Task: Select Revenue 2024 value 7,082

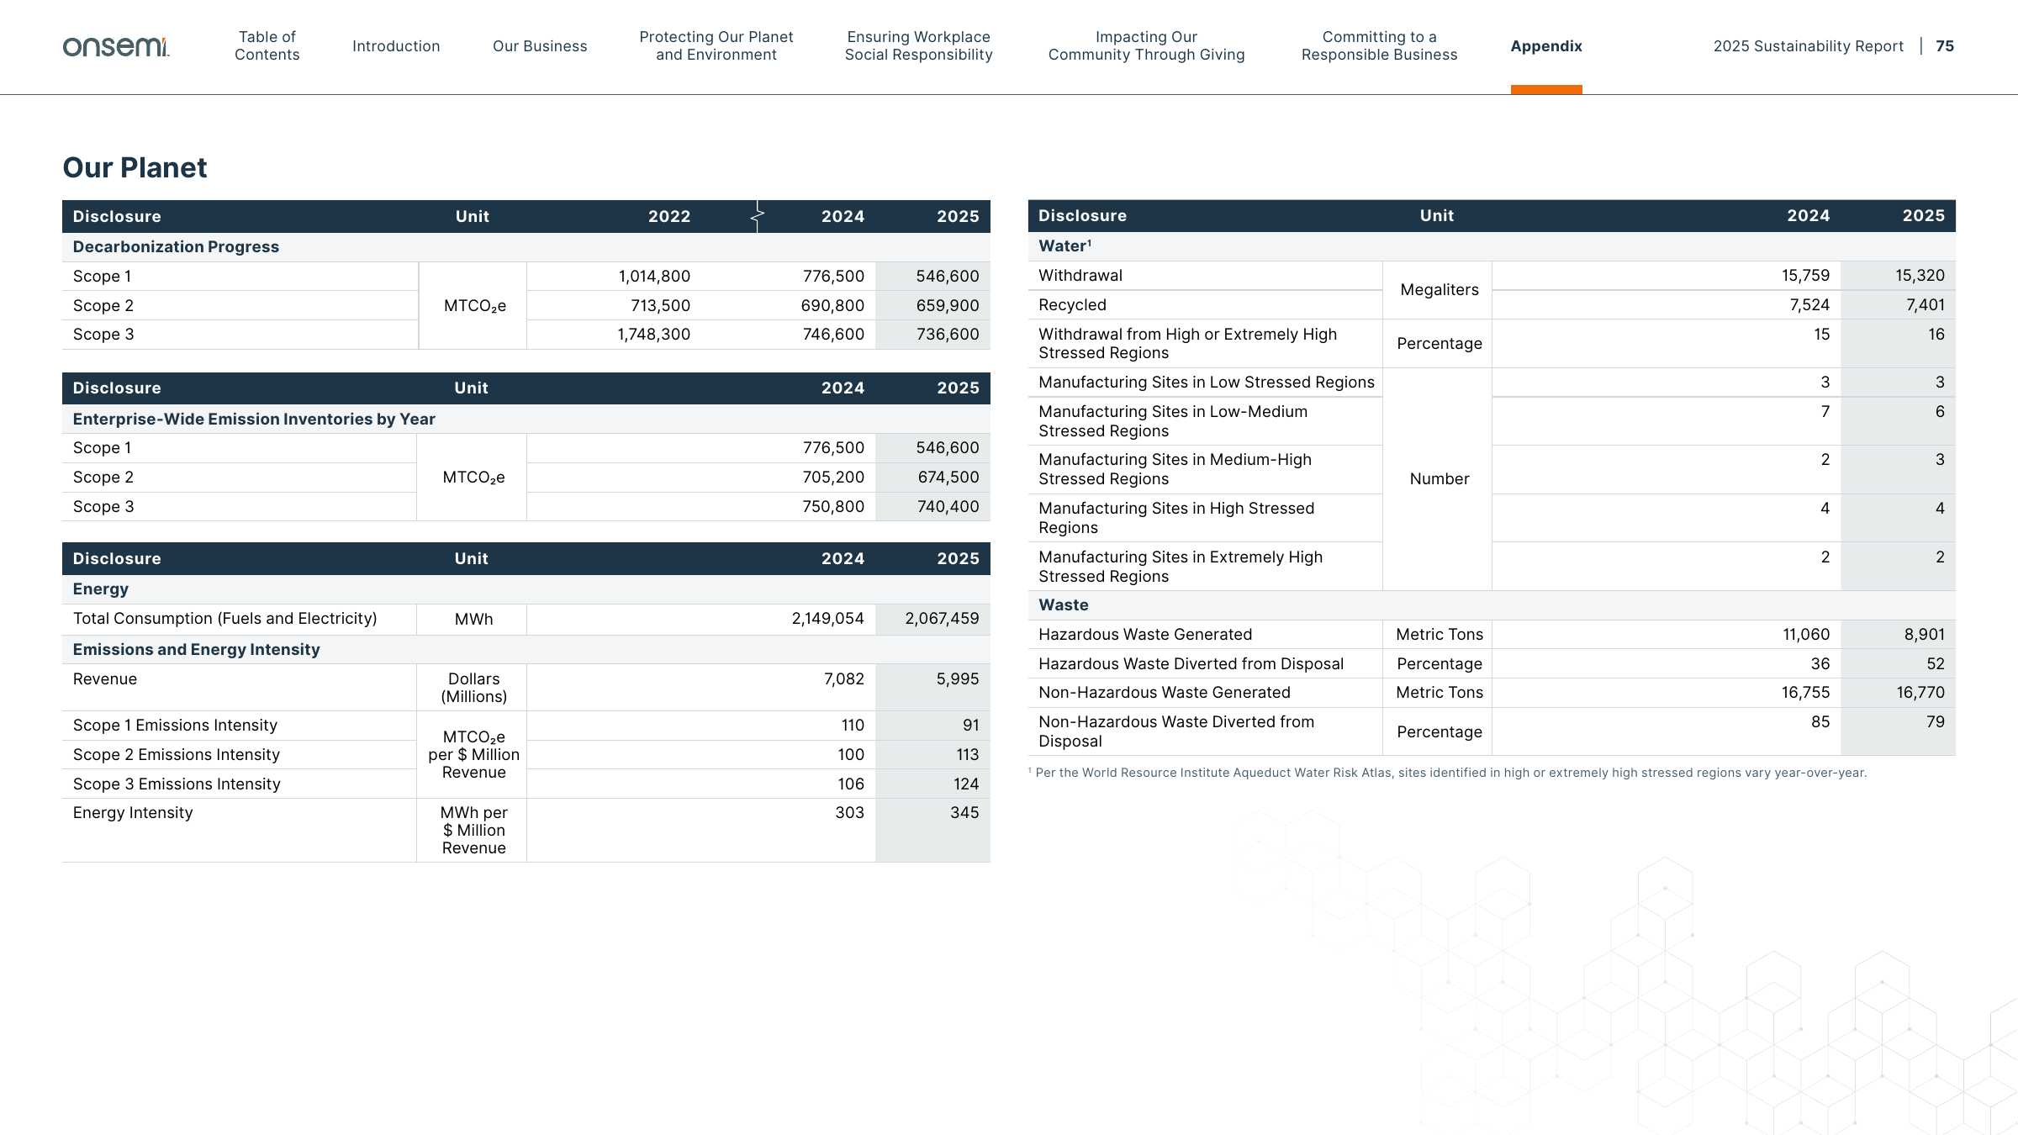Action: tap(844, 679)
